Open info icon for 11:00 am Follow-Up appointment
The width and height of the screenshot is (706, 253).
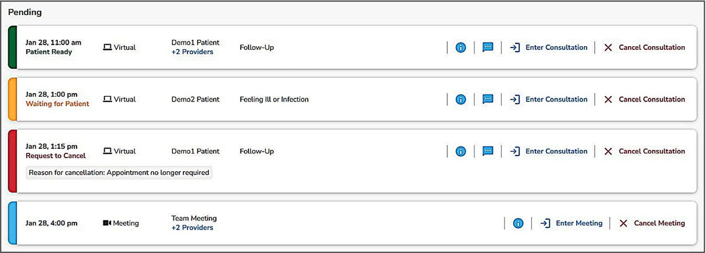pyautogui.click(x=461, y=47)
